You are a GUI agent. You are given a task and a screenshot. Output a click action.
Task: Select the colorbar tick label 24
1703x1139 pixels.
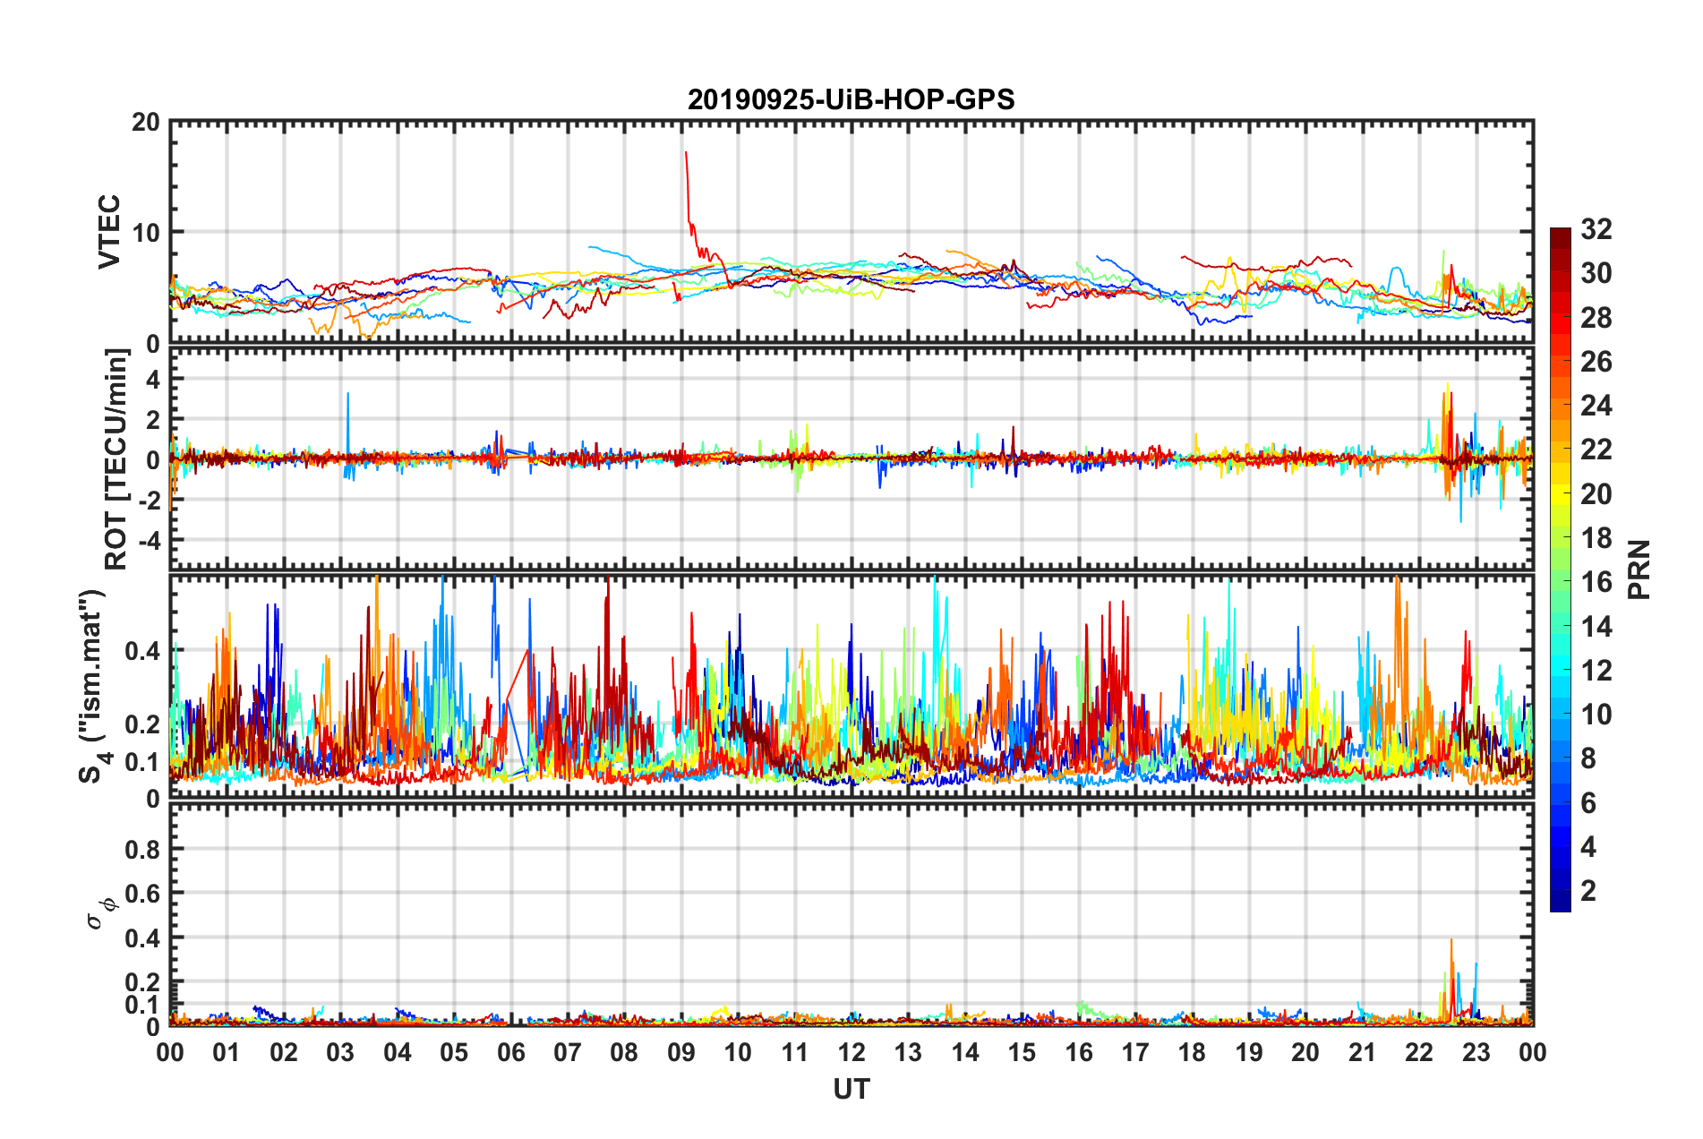coord(1596,406)
